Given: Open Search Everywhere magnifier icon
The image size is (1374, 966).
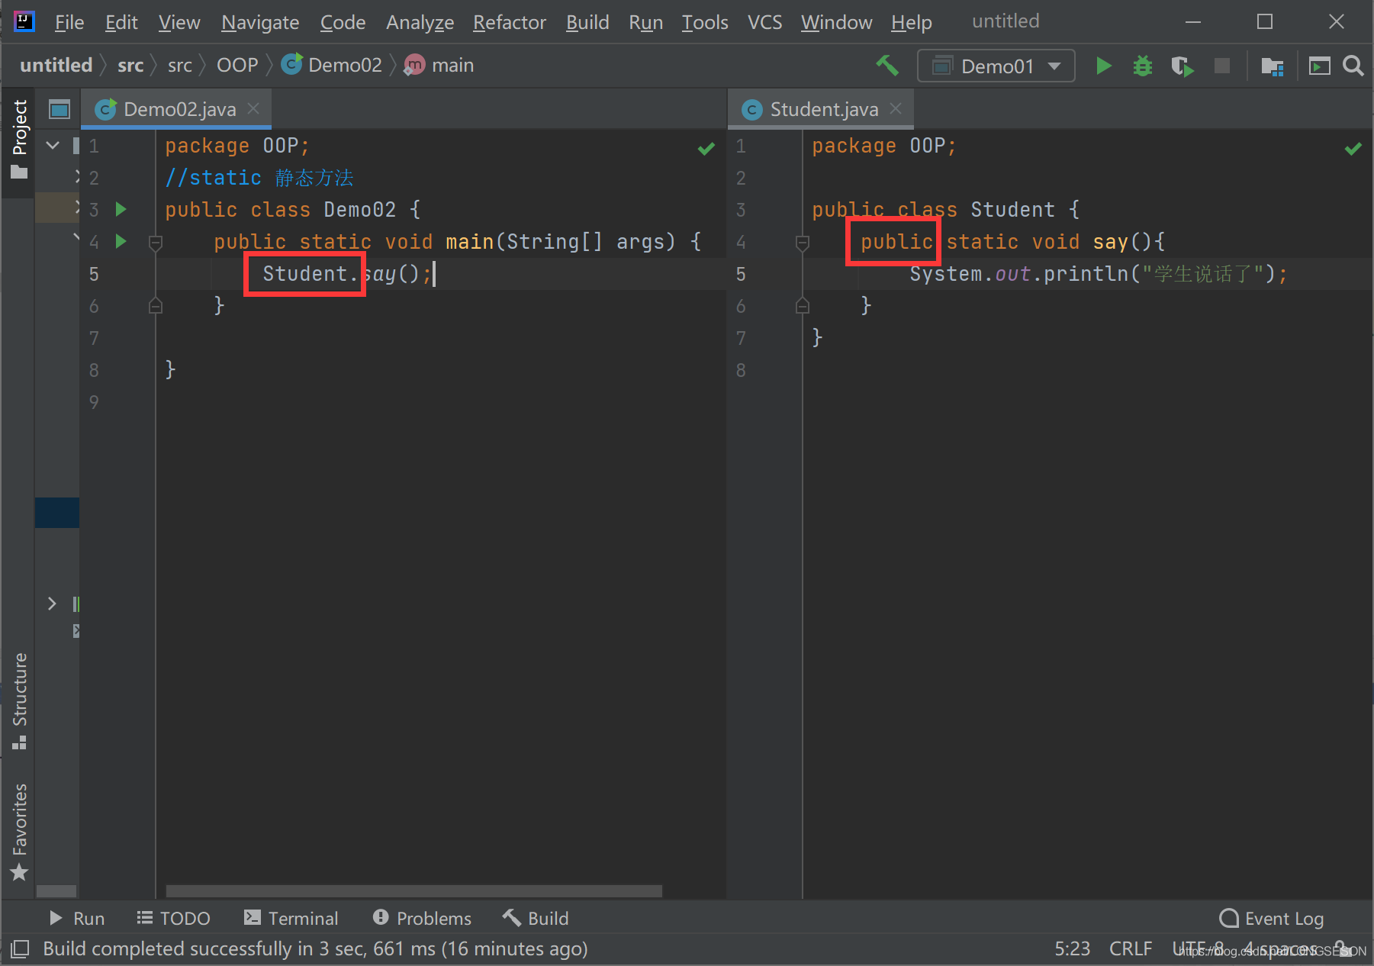Looking at the screenshot, I should (1353, 66).
